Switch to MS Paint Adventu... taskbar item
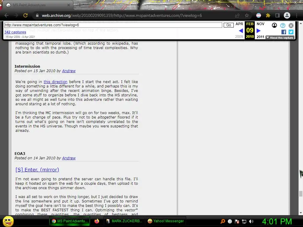The height and width of the screenshot is (227, 303). (70, 221)
